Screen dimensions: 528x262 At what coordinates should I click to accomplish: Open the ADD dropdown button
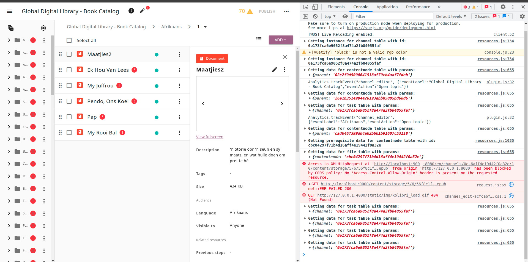(x=281, y=40)
